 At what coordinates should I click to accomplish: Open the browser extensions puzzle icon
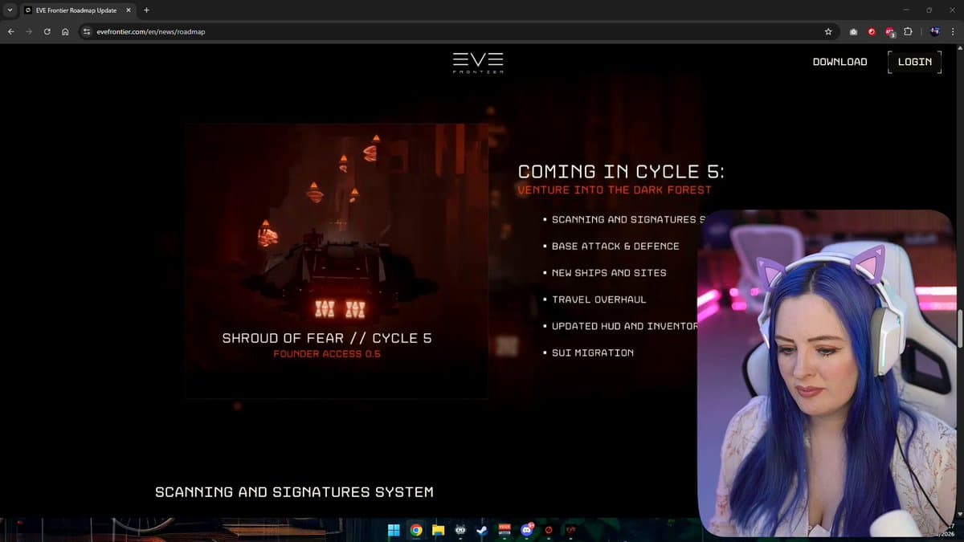click(x=908, y=32)
